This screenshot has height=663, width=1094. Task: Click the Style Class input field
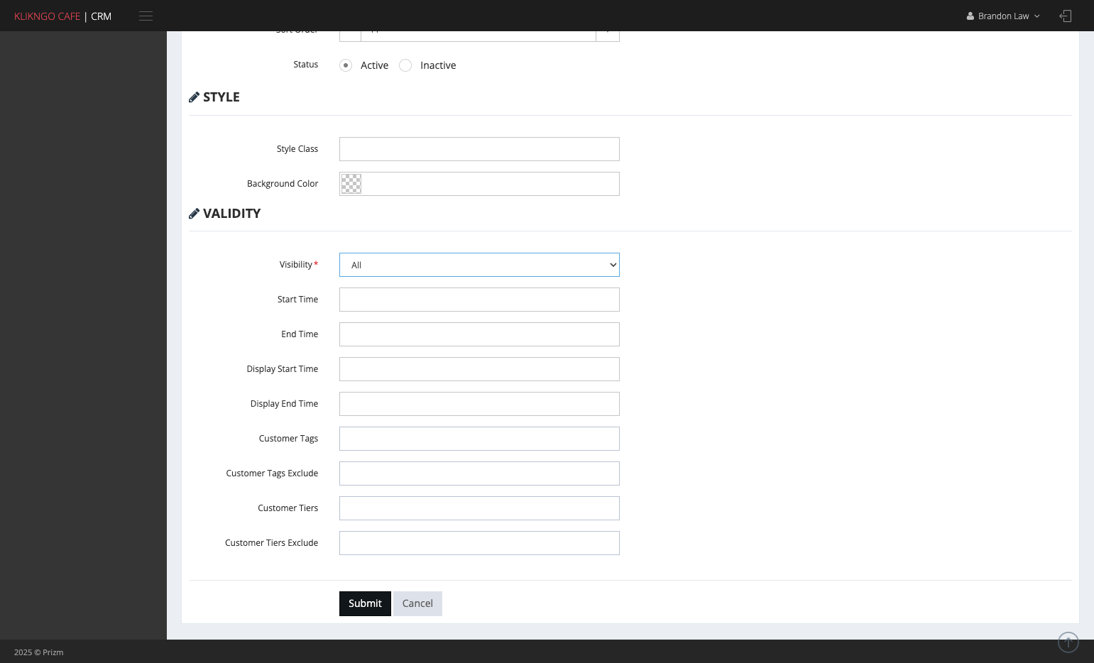point(479,149)
